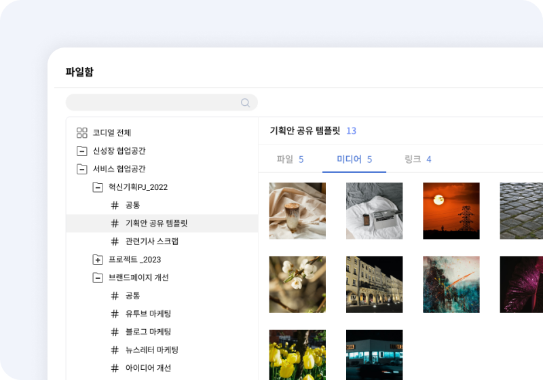Image resolution: width=543 pixels, height=380 pixels.
Task: Open the orange sunset power tower thumbnail
Action: (451, 211)
